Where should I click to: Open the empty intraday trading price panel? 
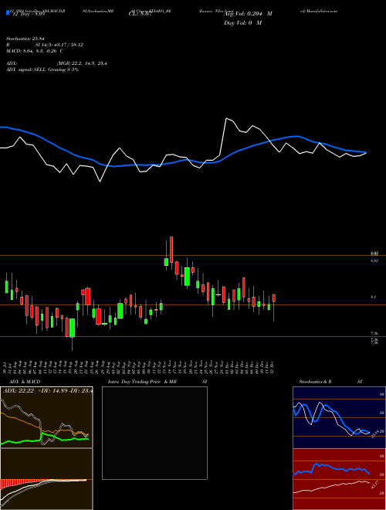tap(154, 433)
